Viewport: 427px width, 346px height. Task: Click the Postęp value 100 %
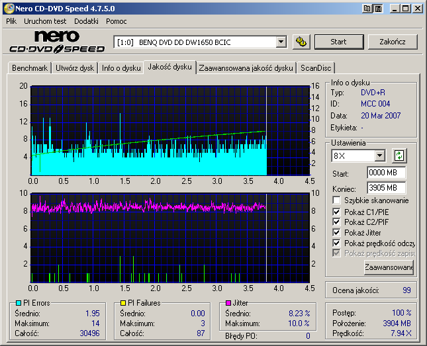point(402,312)
